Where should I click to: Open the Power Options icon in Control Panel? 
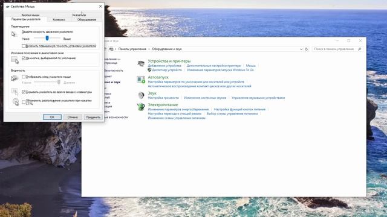(x=141, y=107)
